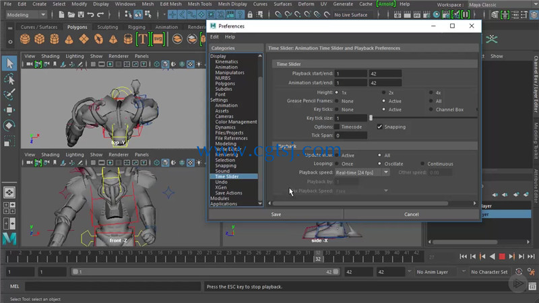The image size is (539, 303).
Task: Create polygon cone from shelf
Action: point(69,39)
